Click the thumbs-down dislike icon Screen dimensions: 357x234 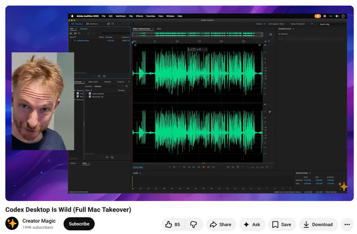tap(193, 224)
